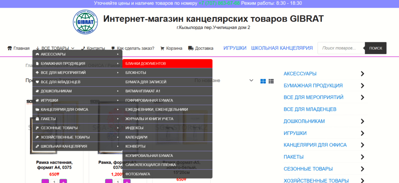This screenshot has height=183, width=399.
Task: Click the puzzle icon of ДОШКОЛЬНИКАМ menu item
Action: [x=37, y=91]
